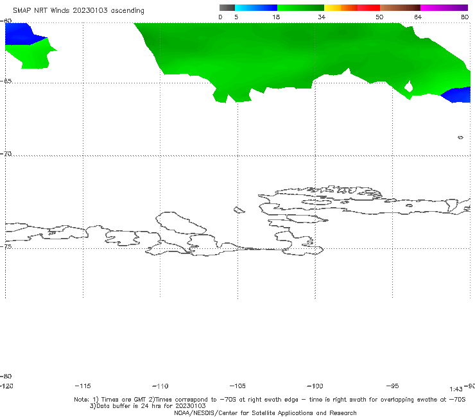Click the colorbar label '64'
This screenshot has width=475, height=417.
tap(418, 17)
